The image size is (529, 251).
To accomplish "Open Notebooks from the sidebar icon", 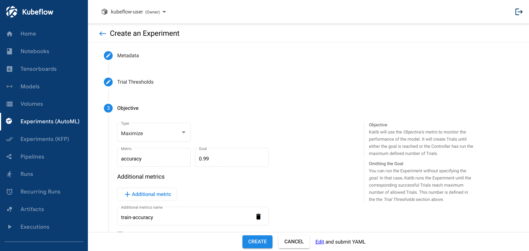I will click(10, 51).
